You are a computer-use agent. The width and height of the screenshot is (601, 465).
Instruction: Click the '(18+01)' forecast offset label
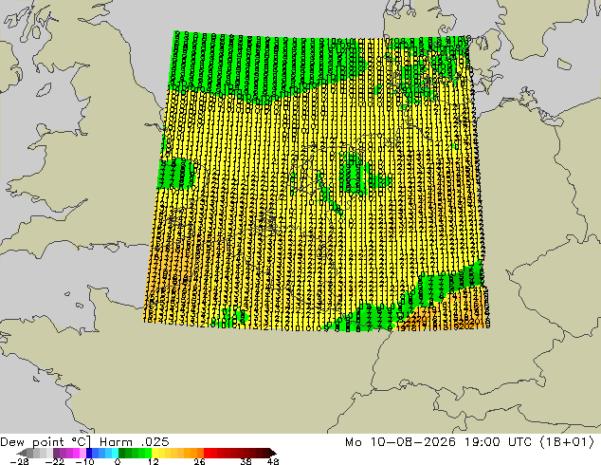(567, 441)
